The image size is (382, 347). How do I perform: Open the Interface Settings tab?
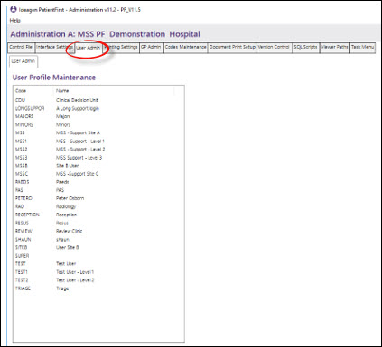(54, 47)
